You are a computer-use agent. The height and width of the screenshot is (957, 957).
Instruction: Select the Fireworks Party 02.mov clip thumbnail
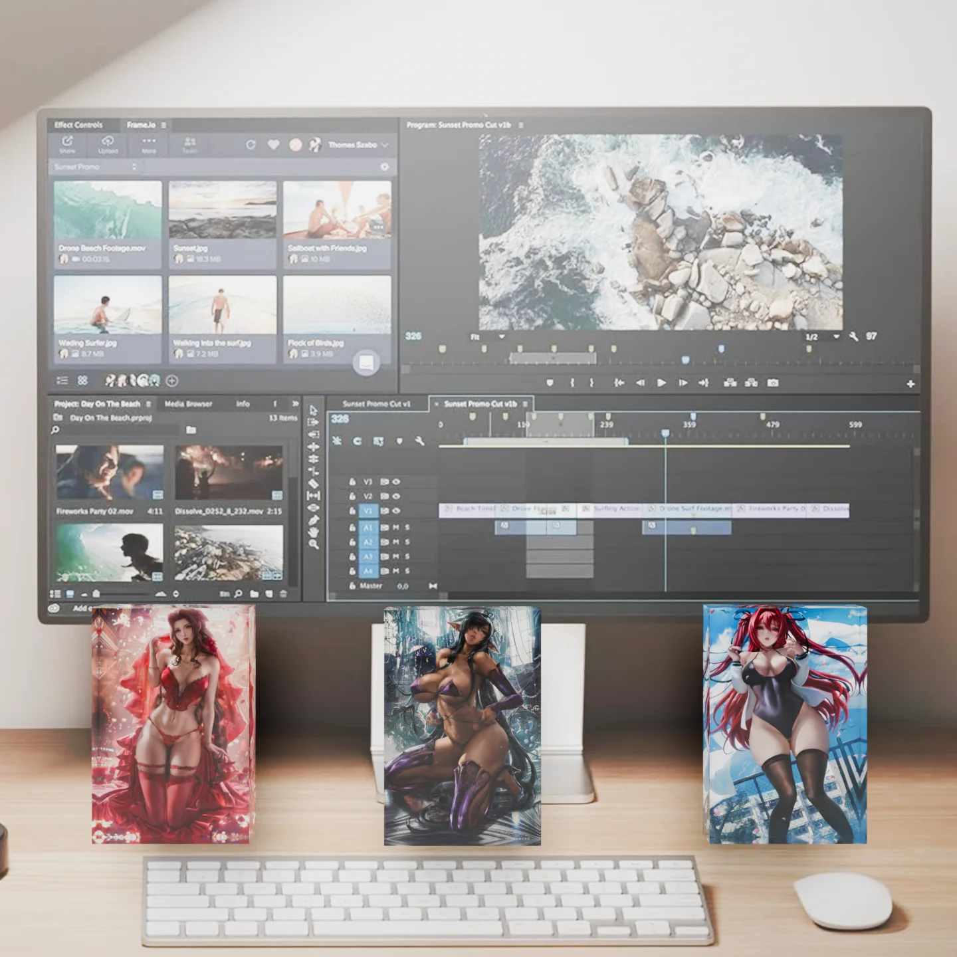(x=110, y=473)
